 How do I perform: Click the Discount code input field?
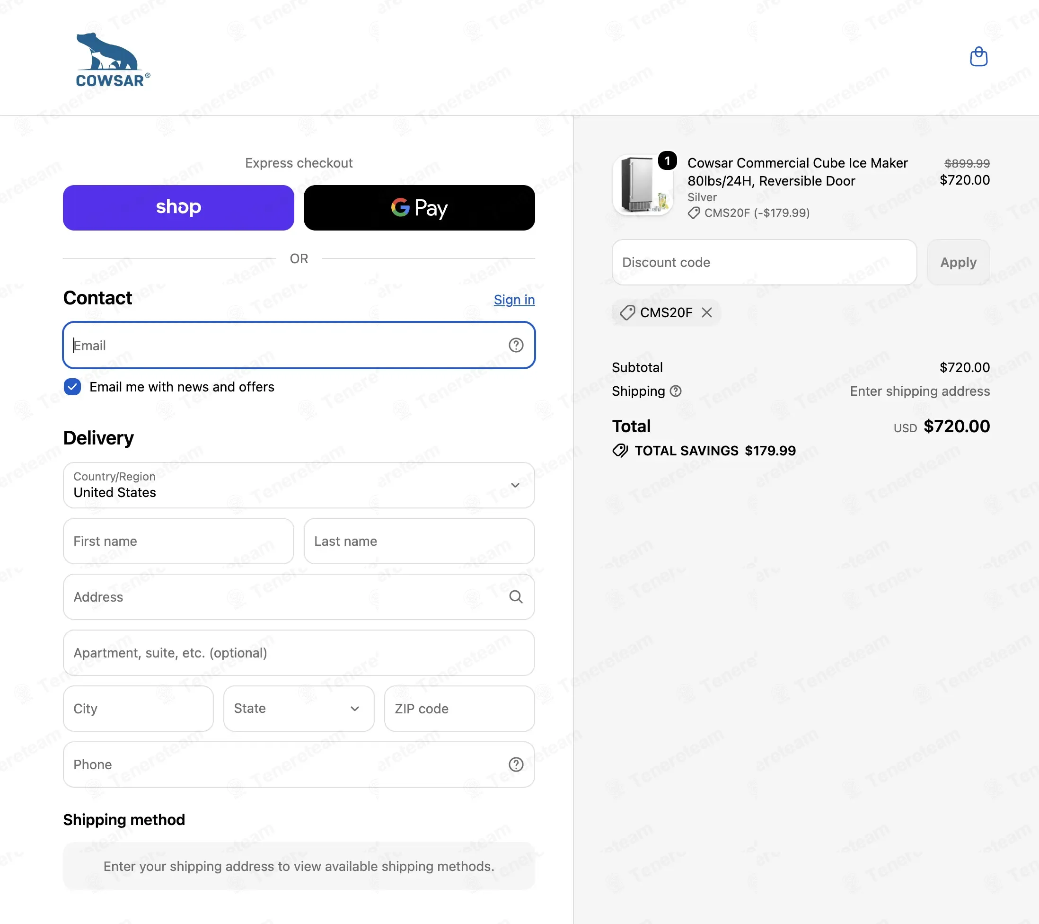764,262
